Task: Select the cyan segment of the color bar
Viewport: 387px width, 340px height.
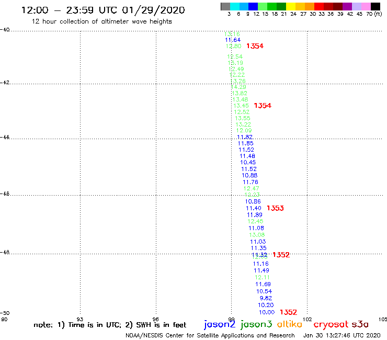Action: [235, 6]
